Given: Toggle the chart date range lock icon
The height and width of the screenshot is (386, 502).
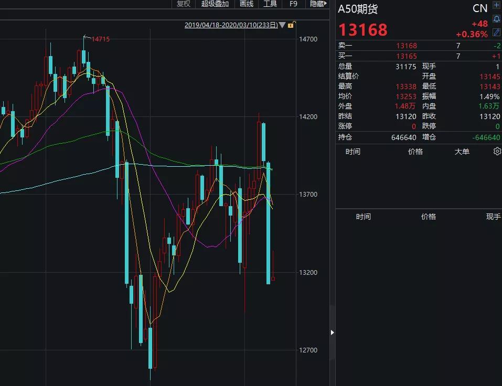Looking at the screenshot, I should pos(291,25).
